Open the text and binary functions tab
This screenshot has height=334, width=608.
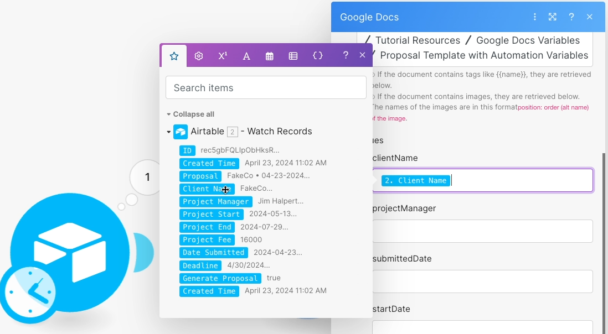pyautogui.click(x=246, y=56)
